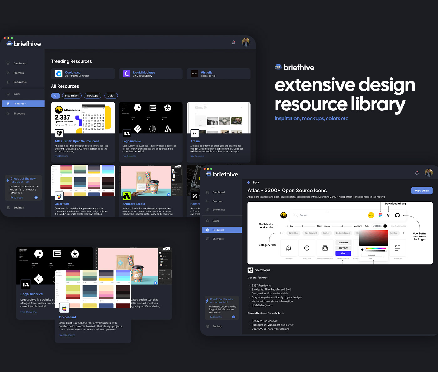Select Resources in Atlas detail window sidebar

[222, 230]
